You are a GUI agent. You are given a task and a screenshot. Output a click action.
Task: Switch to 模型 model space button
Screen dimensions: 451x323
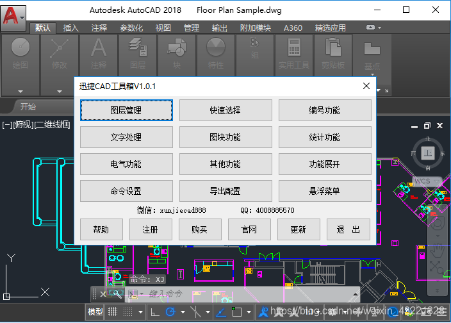pyautogui.click(x=95, y=311)
